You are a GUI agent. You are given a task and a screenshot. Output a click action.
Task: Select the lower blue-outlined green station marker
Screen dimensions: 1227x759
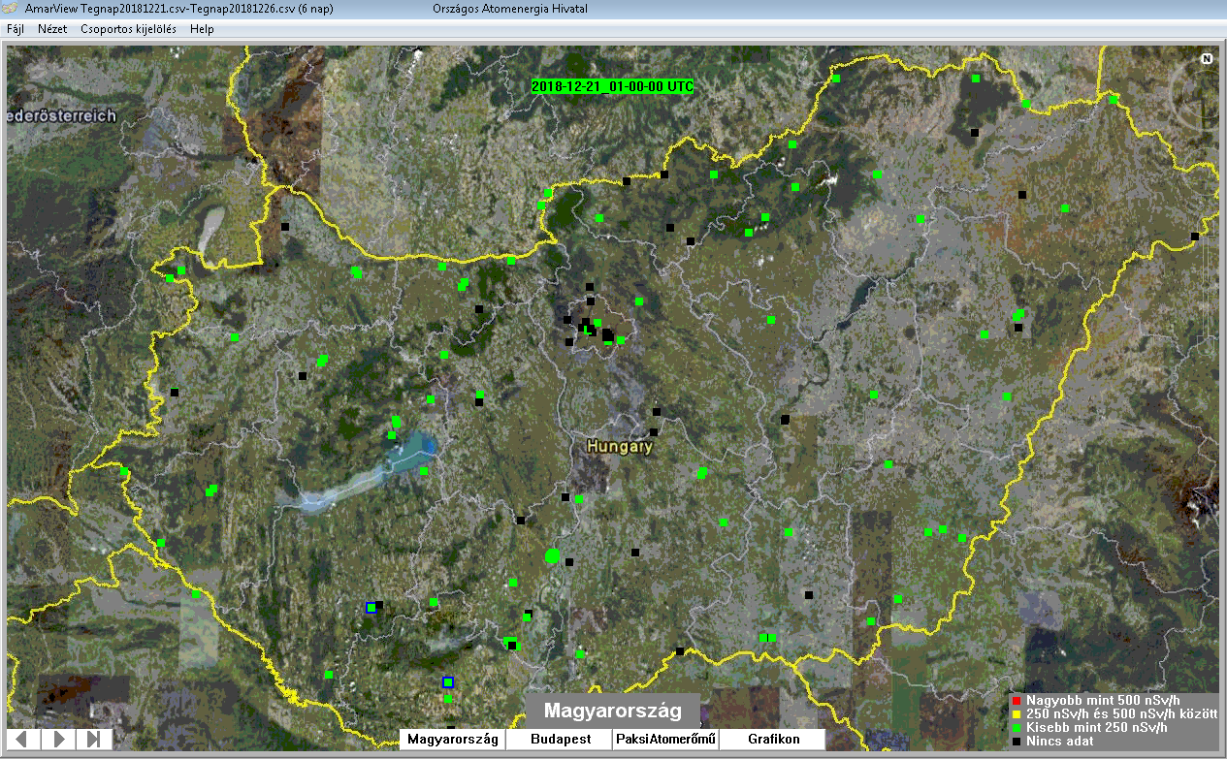[447, 682]
